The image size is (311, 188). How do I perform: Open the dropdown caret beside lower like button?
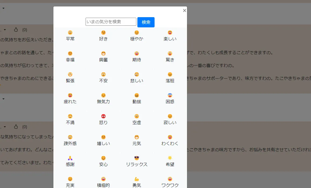click(x=5, y=127)
